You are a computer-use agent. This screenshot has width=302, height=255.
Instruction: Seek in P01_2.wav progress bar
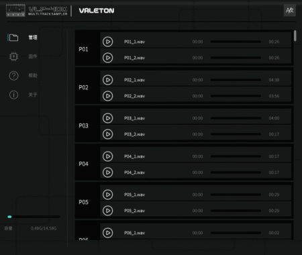236,58
